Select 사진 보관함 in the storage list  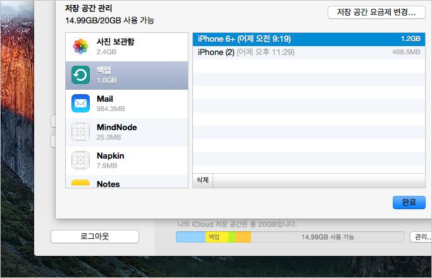click(127, 47)
